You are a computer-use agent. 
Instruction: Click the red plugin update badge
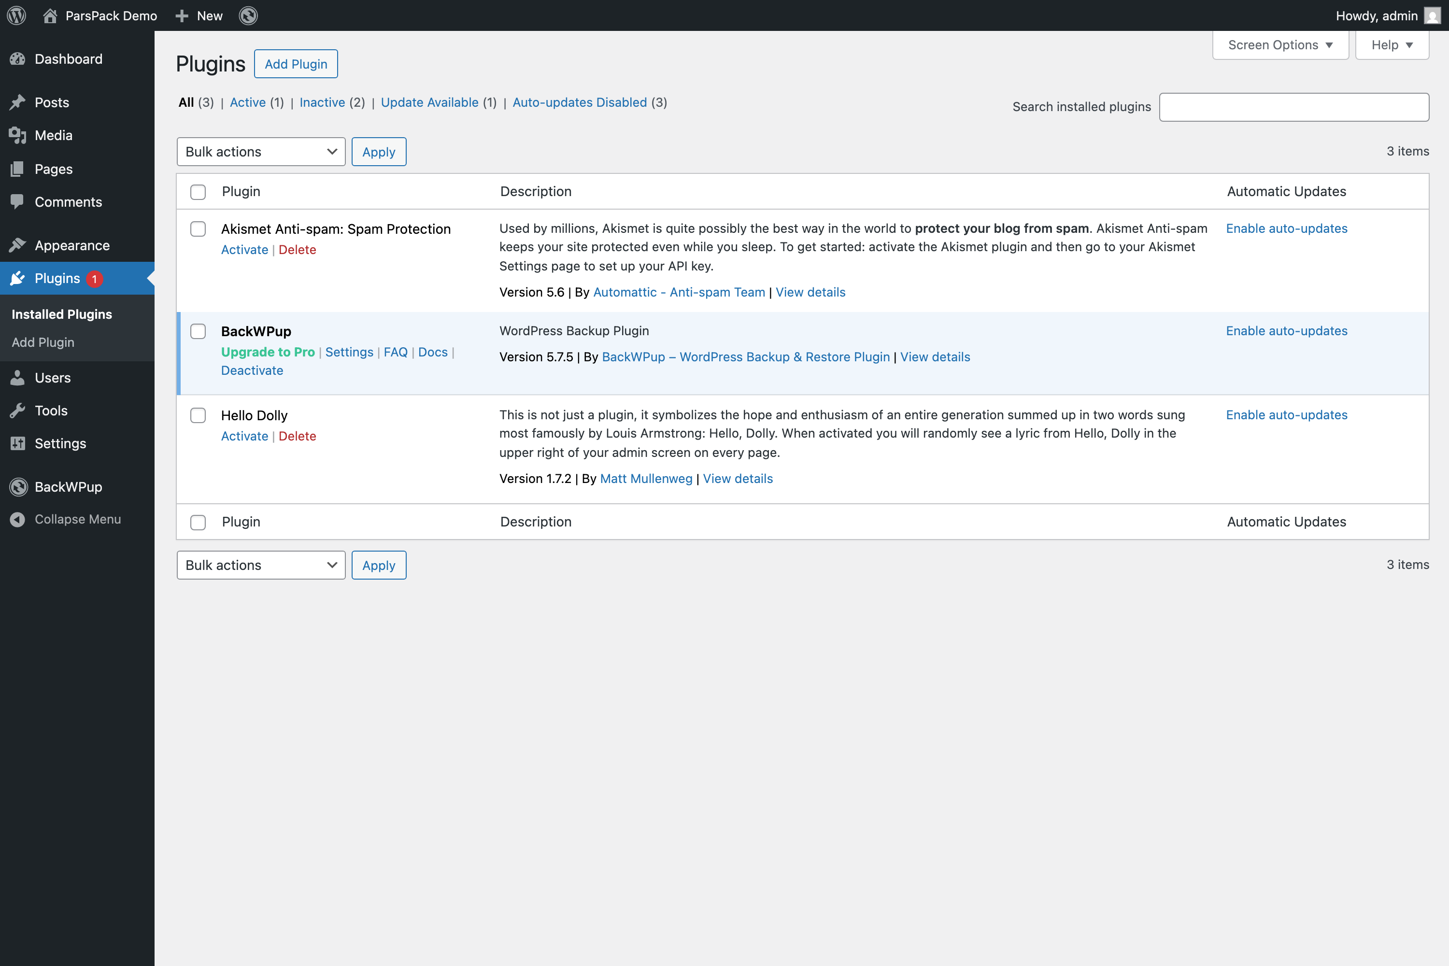[94, 279]
